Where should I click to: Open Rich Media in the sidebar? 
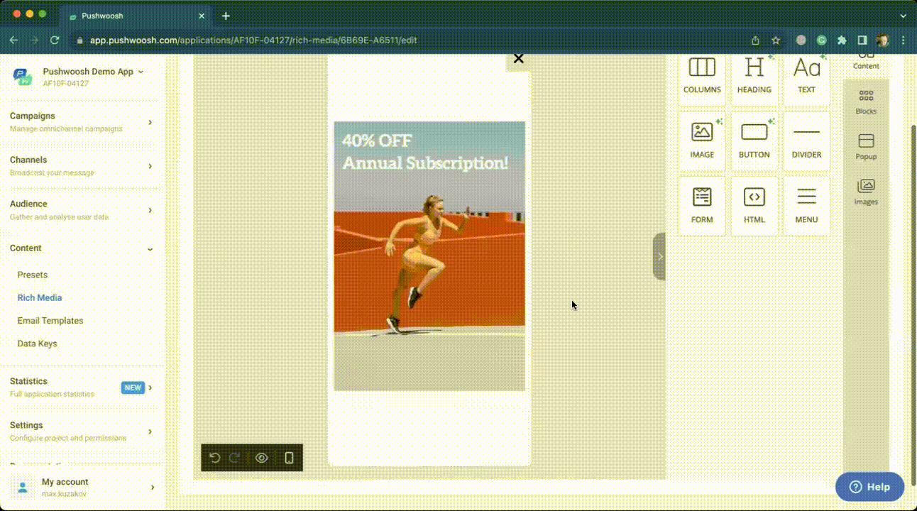[x=40, y=297]
